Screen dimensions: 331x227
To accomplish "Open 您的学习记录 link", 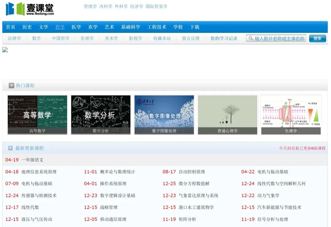I will click(224, 38).
